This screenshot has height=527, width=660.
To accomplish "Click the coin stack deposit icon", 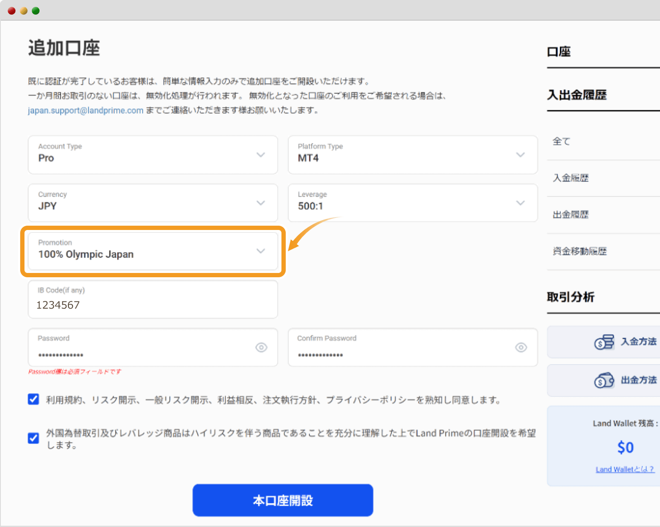I will coord(604,342).
